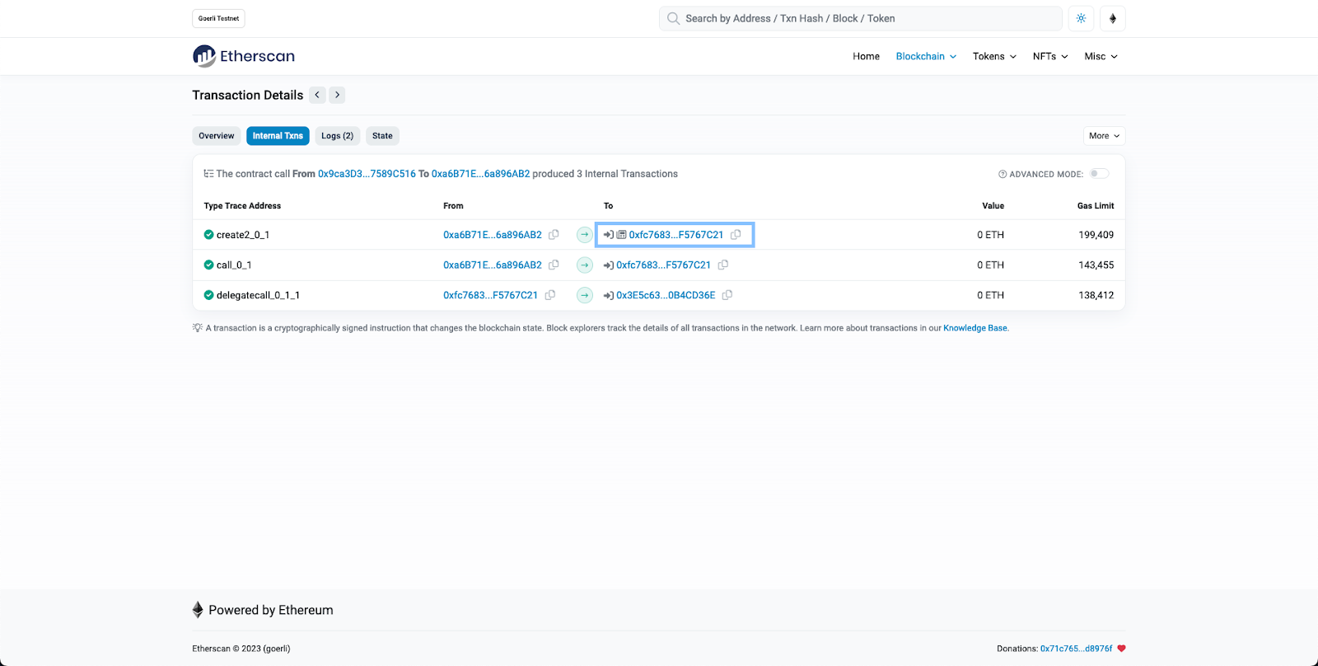Click green arrow in delegatecall_0_1_1 row

coord(585,295)
